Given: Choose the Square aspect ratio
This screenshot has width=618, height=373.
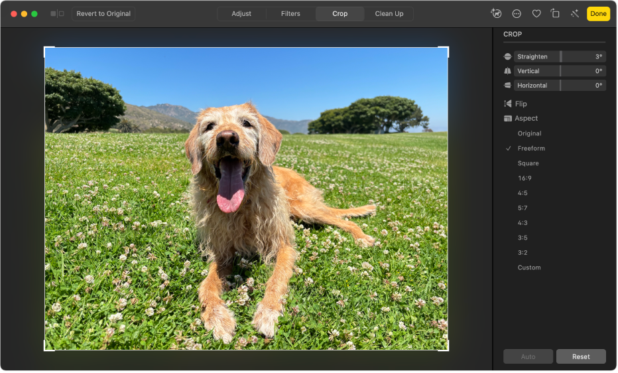Looking at the screenshot, I should pos(528,163).
